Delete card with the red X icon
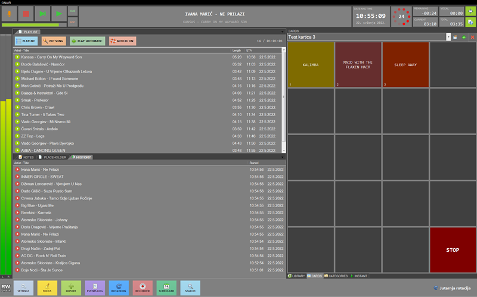 pos(472,37)
